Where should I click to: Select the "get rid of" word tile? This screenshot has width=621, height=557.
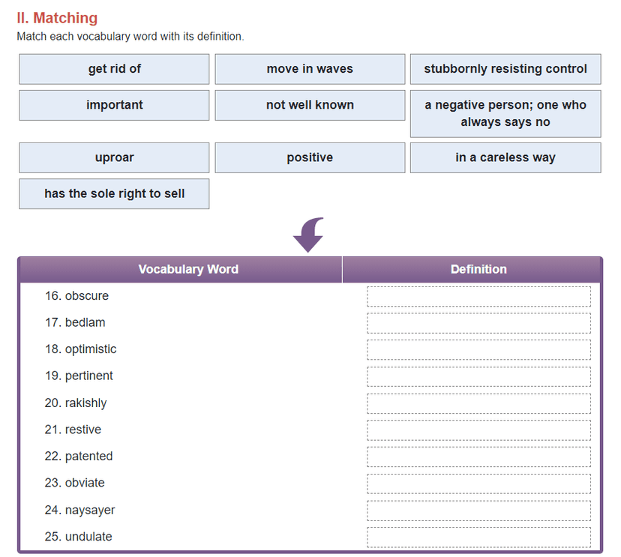(114, 69)
